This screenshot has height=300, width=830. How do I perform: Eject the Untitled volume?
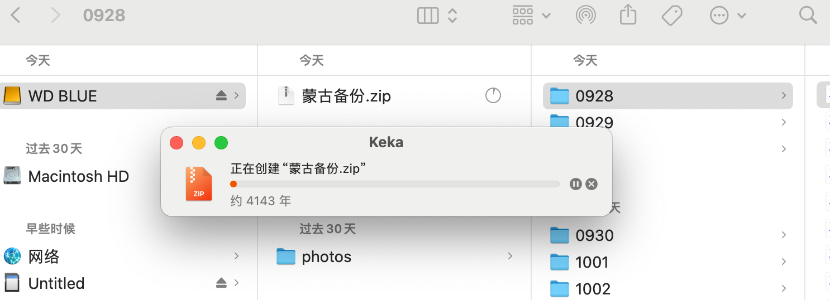click(221, 283)
